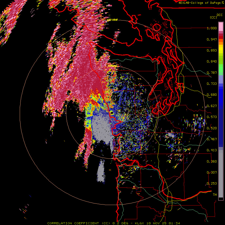The image size is (225, 225).
Task: Click the 0.947 color scale value
Action: [x=212, y=39]
